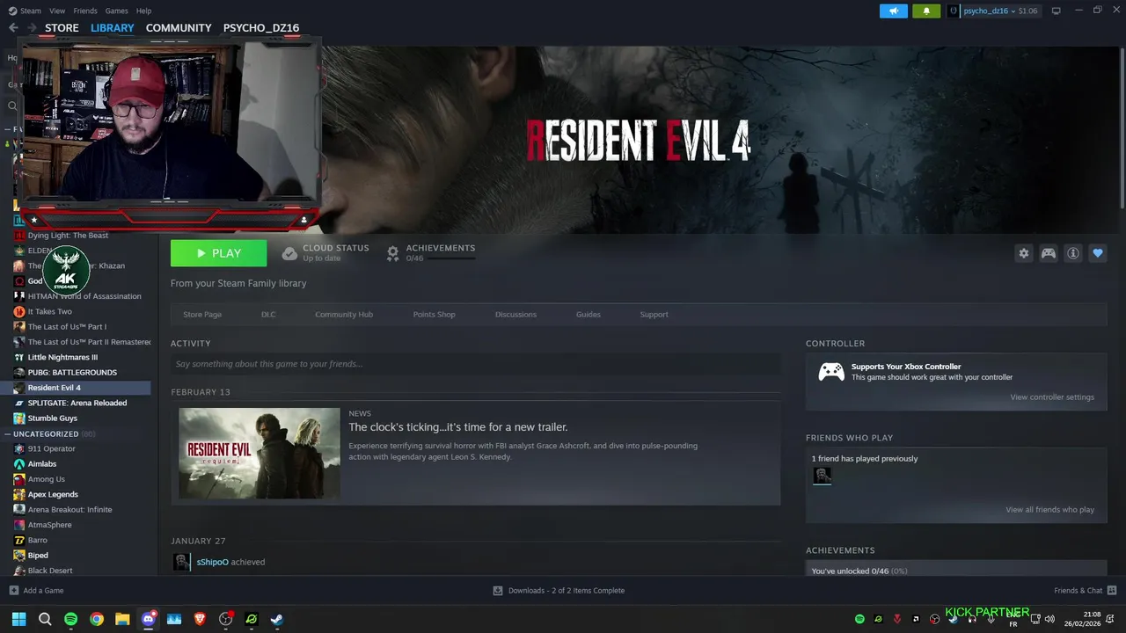Open the Friends menu

[x=85, y=11]
